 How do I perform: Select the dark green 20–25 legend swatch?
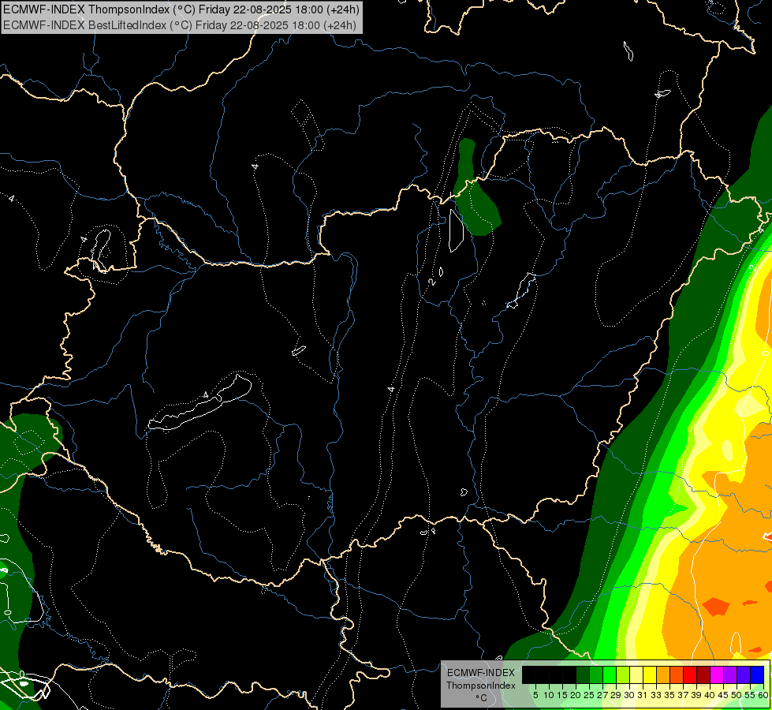tap(583, 674)
